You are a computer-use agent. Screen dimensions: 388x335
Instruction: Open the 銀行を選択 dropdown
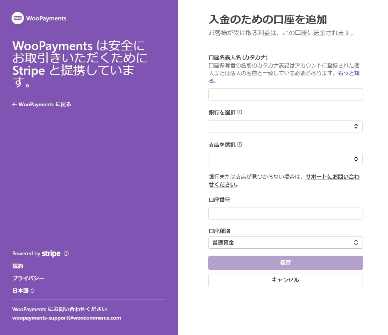tap(285, 126)
